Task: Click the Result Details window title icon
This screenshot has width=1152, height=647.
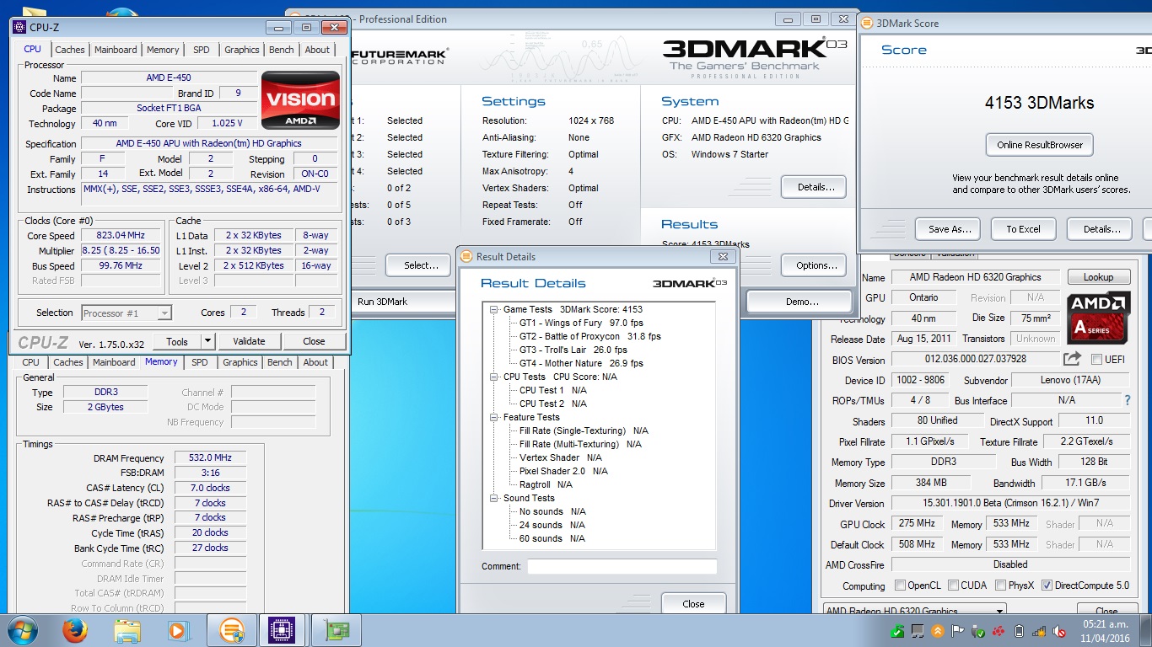Action: pos(466,257)
